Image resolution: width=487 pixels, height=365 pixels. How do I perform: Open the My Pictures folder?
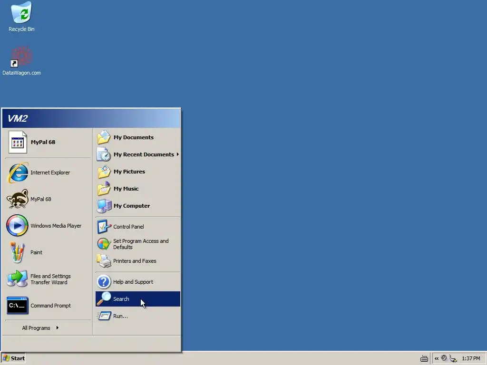pos(138,171)
